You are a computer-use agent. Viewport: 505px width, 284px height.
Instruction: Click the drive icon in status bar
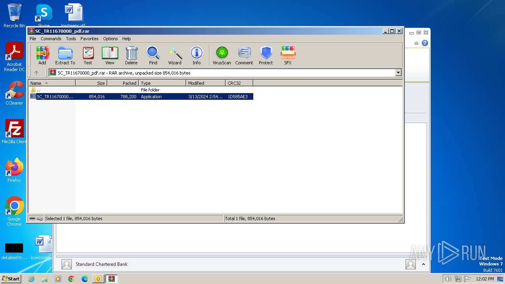pos(32,219)
